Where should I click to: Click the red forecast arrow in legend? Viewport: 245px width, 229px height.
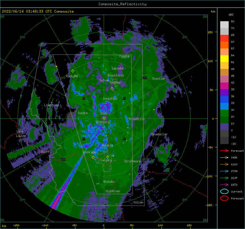click(x=224, y=151)
